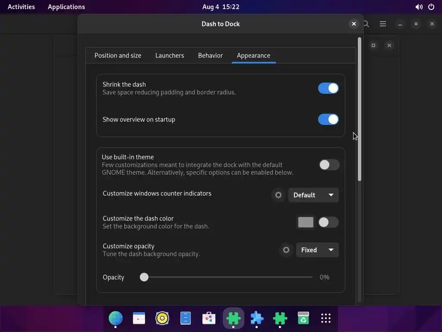This screenshot has height=332, width=442.
Task: Click the 0% opacity value
Action: (x=325, y=277)
